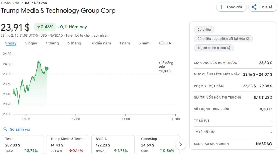Click green up arrow on NVIDIA card
Image resolution: width=278 pixels, height=154 pixels.
[115, 151]
